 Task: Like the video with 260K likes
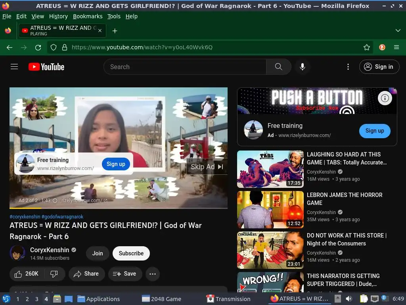(x=27, y=274)
